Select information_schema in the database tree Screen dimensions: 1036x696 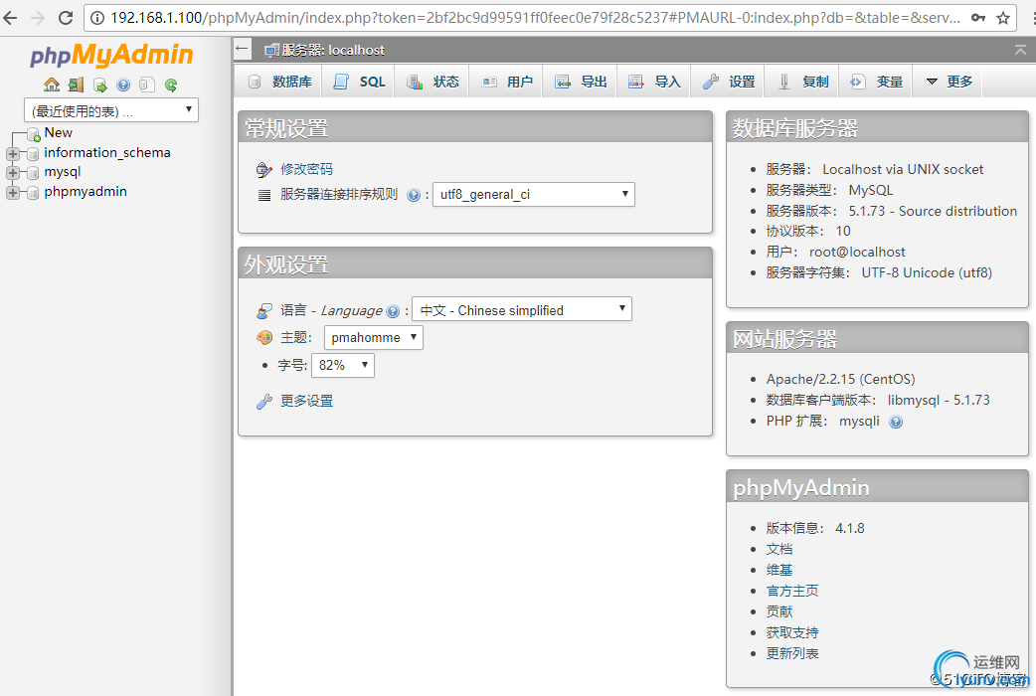tap(107, 153)
